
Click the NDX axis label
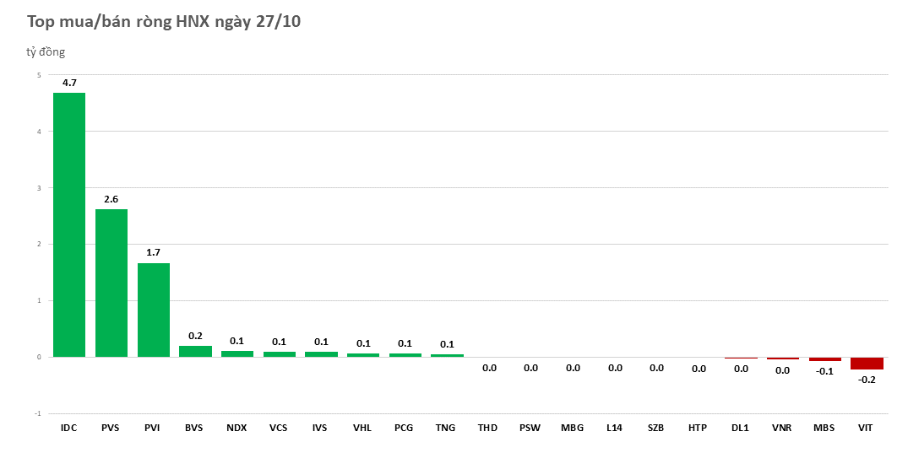tap(237, 428)
